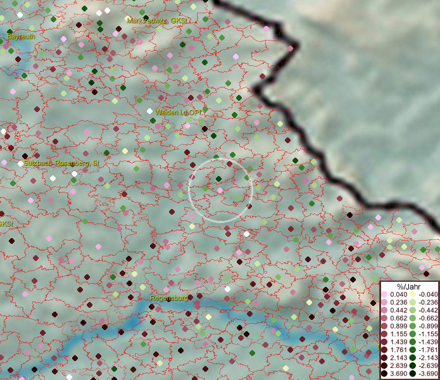Click the -2.639 legend value
The width and height of the screenshot is (440, 380).
pos(429,366)
